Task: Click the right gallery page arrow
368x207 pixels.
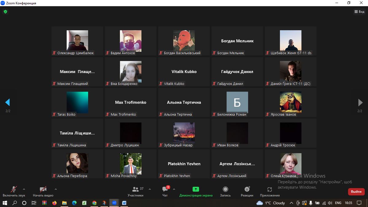Action: pos(360,102)
